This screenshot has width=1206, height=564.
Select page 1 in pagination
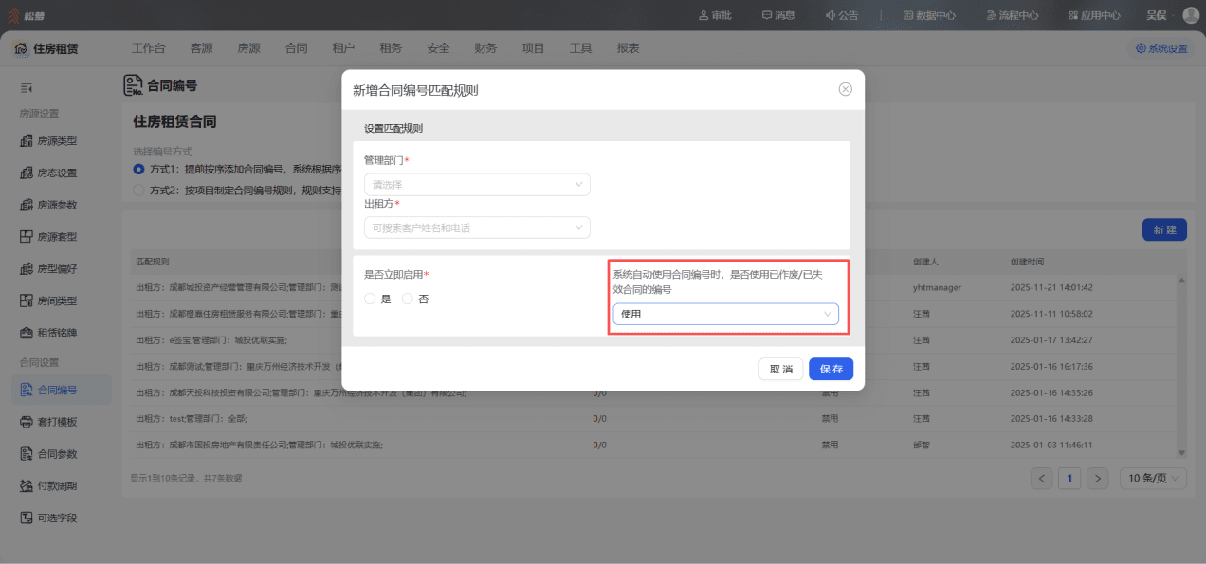1069,478
